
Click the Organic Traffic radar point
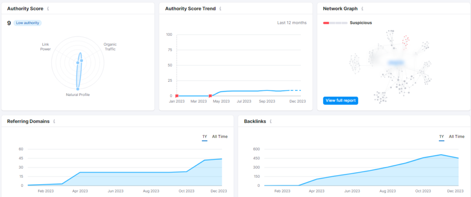click(x=81, y=61)
